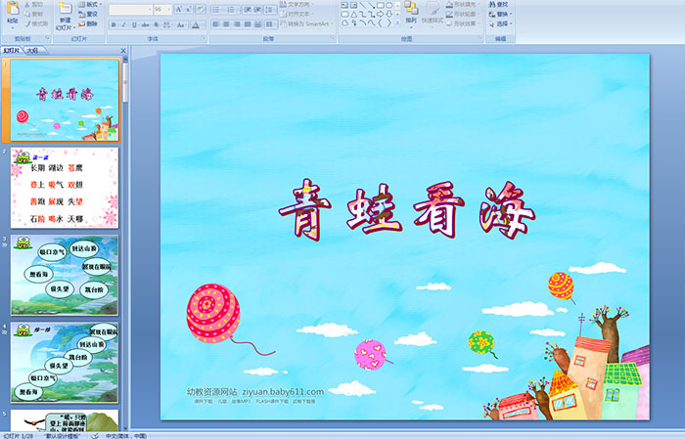This screenshot has width=685, height=439.
Task: Select the Slides (幻灯片) pane tab
Action: coord(12,49)
